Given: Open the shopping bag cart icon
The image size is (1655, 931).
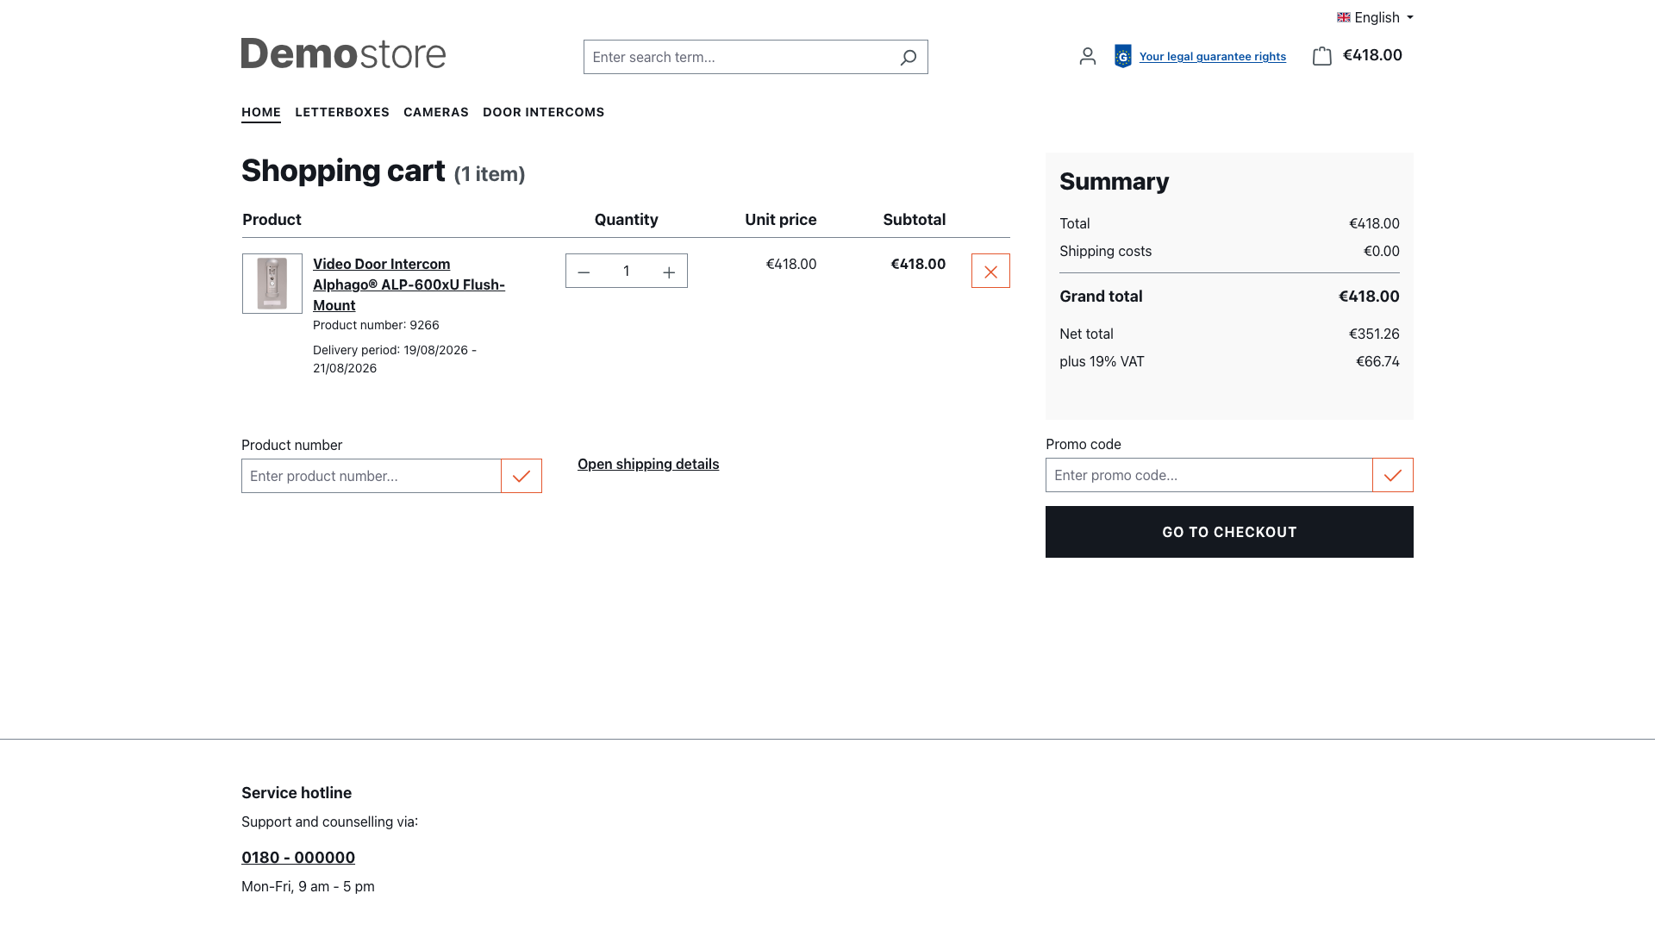Looking at the screenshot, I should click(x=1322, y=56).
